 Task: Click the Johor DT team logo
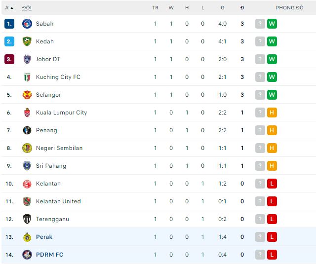point(27,59)
